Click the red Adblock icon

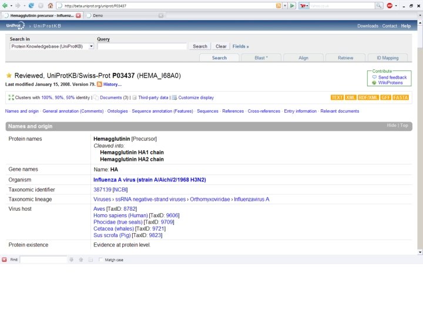point(390,5)
